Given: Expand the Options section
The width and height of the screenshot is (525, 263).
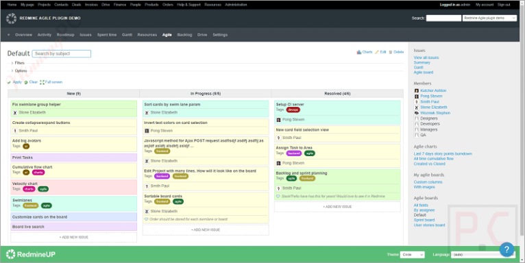Looking at the screenshot, I should [x=19, y=71].
